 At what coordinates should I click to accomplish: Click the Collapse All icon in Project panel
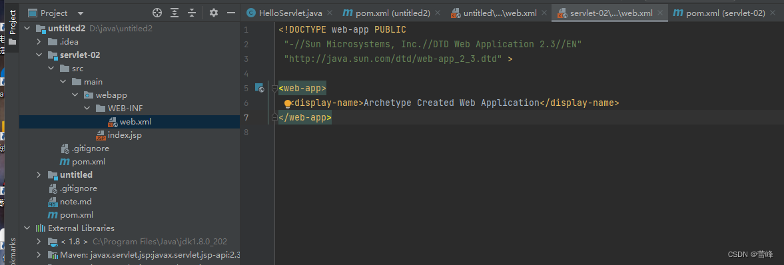pyautogui.click(x=191, y=13)
